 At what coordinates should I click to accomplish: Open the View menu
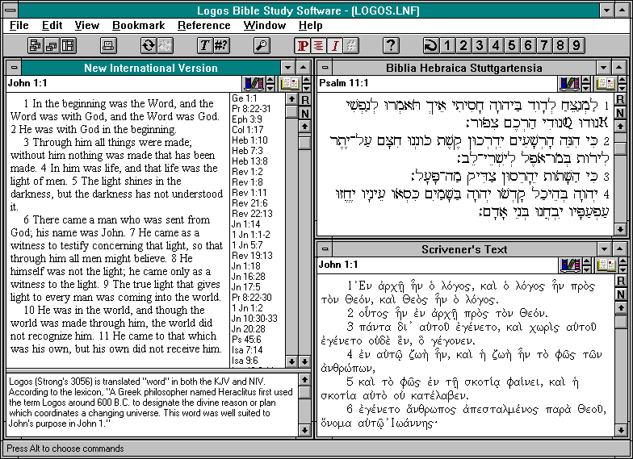[x=87, y=26]
